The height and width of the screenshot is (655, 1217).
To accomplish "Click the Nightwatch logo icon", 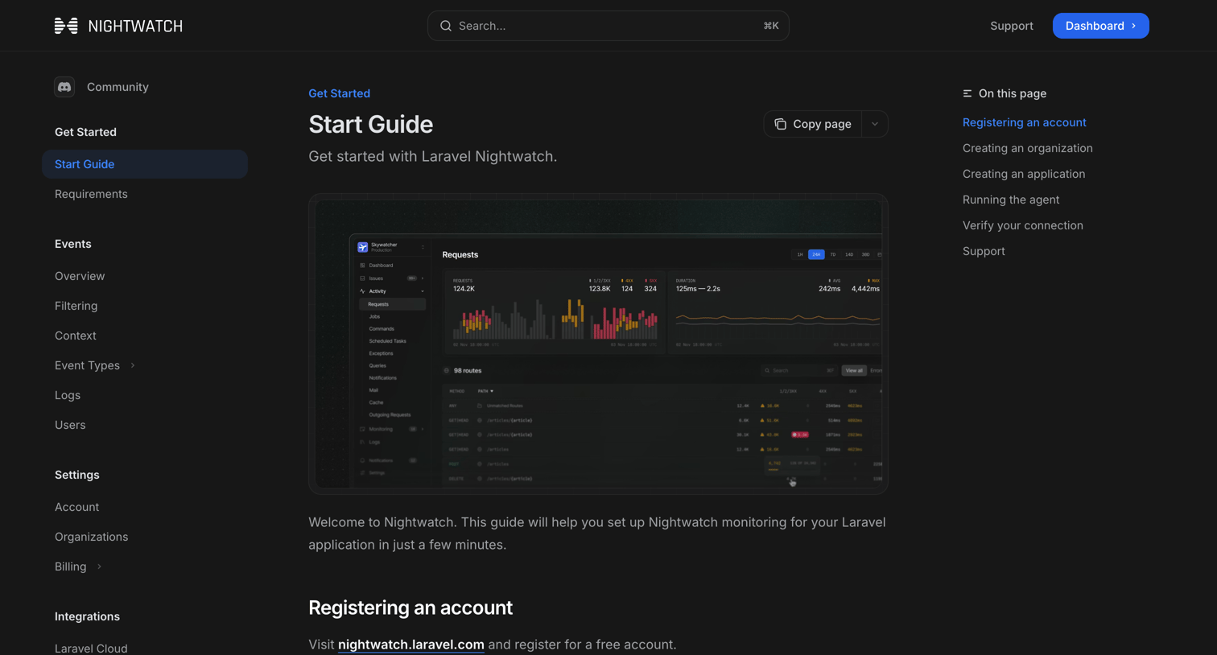I will (x=66, y=26).
